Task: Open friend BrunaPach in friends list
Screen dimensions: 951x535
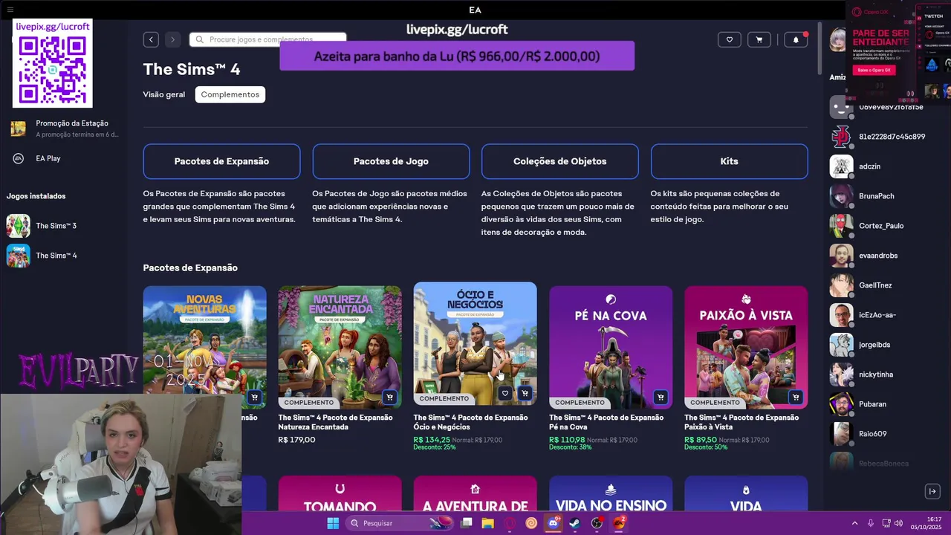Action: click(x=877, y=196)
